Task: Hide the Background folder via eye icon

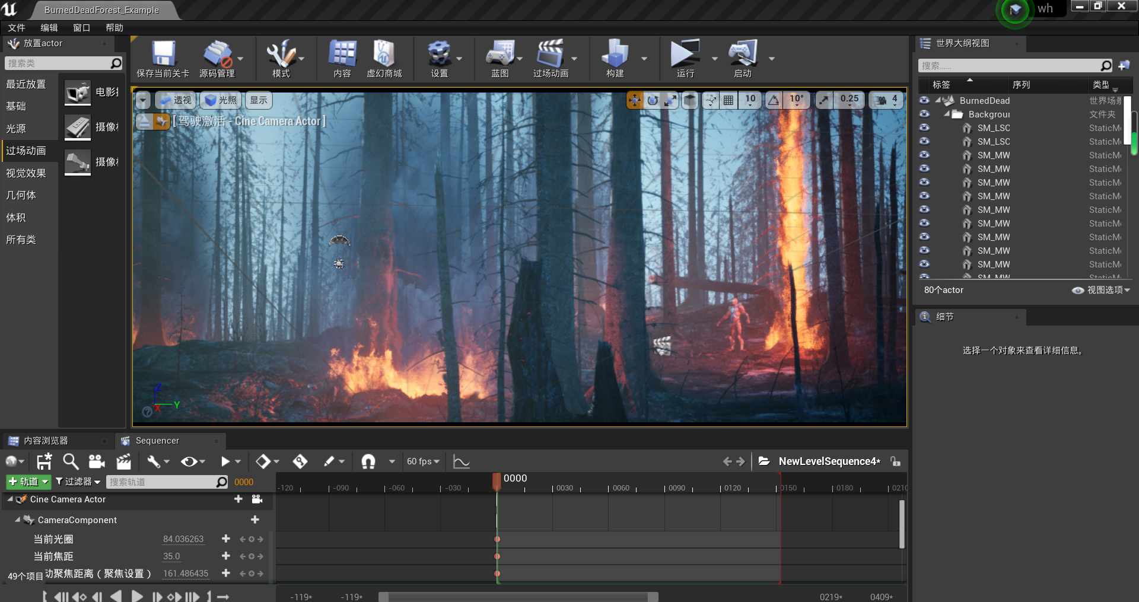Action: [924, 114]
